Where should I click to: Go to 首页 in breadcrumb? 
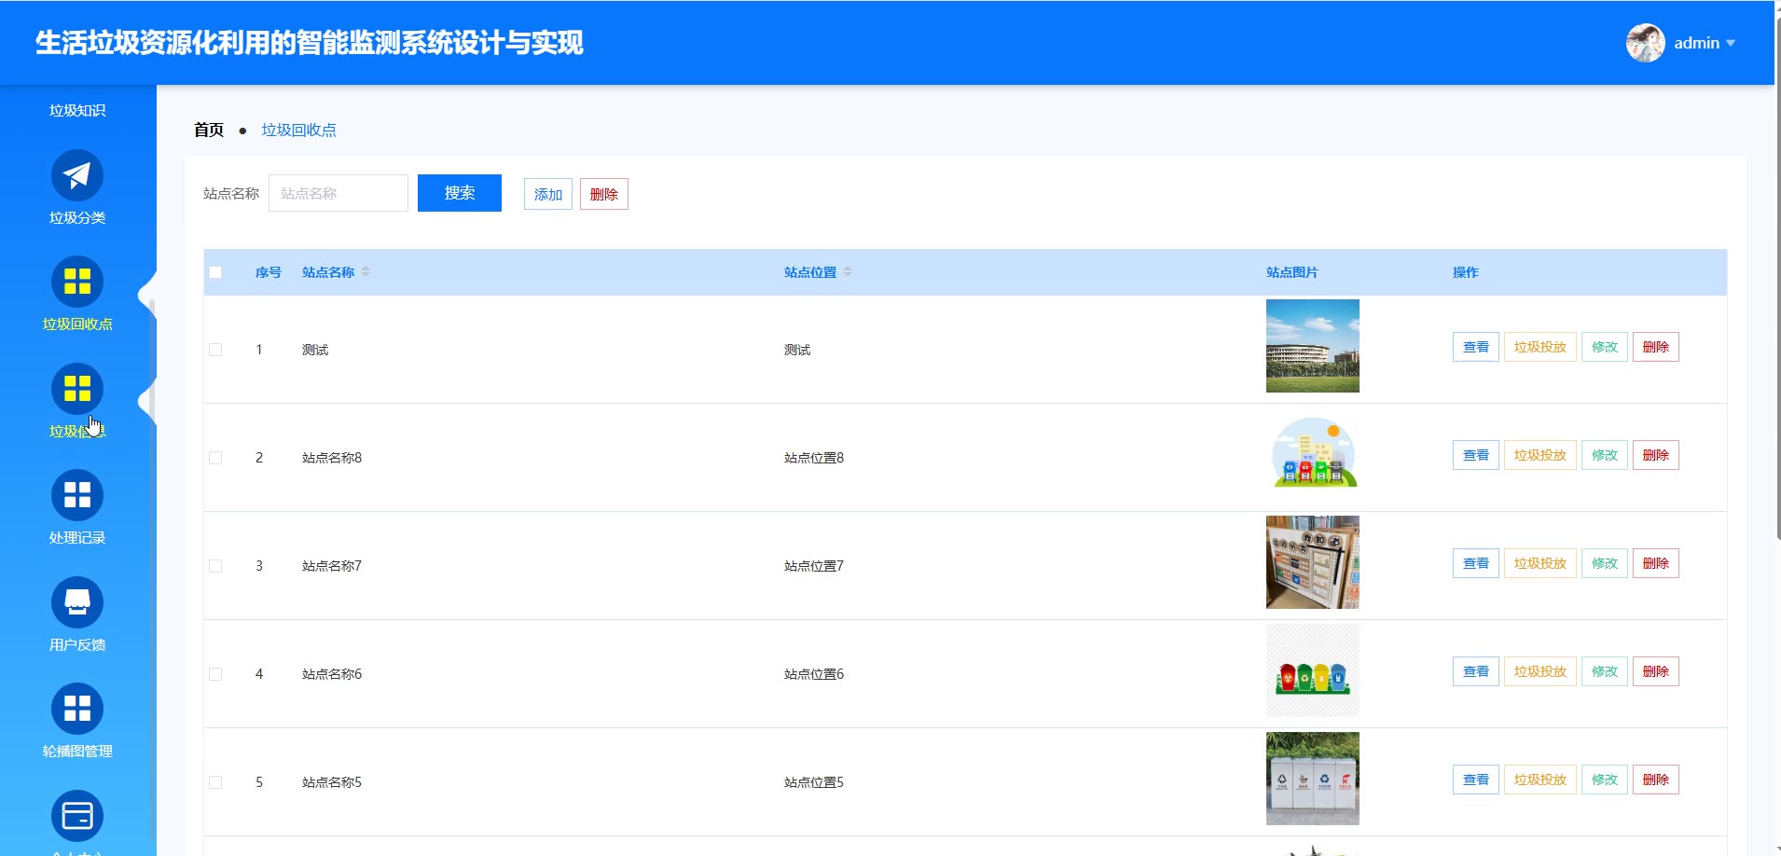tap(209, 131)
